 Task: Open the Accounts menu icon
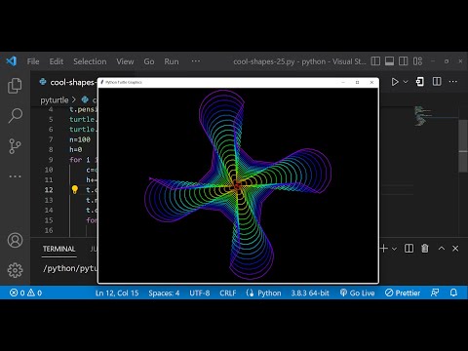click(x=15, y=240)
